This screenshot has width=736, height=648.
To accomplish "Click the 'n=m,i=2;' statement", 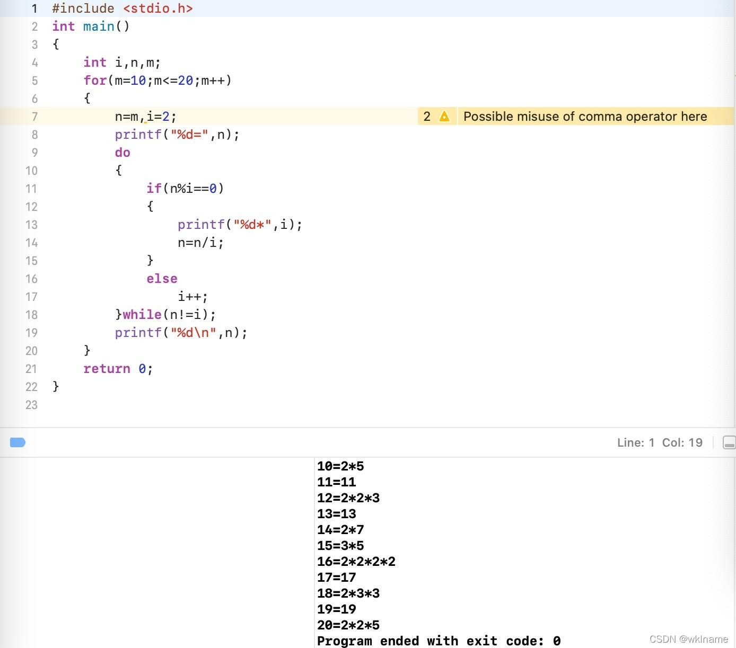I will [x=146, y=117].
